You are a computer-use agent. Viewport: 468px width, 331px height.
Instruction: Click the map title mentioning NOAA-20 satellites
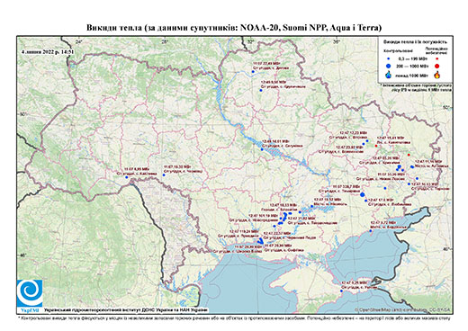[x=234, y=28]
